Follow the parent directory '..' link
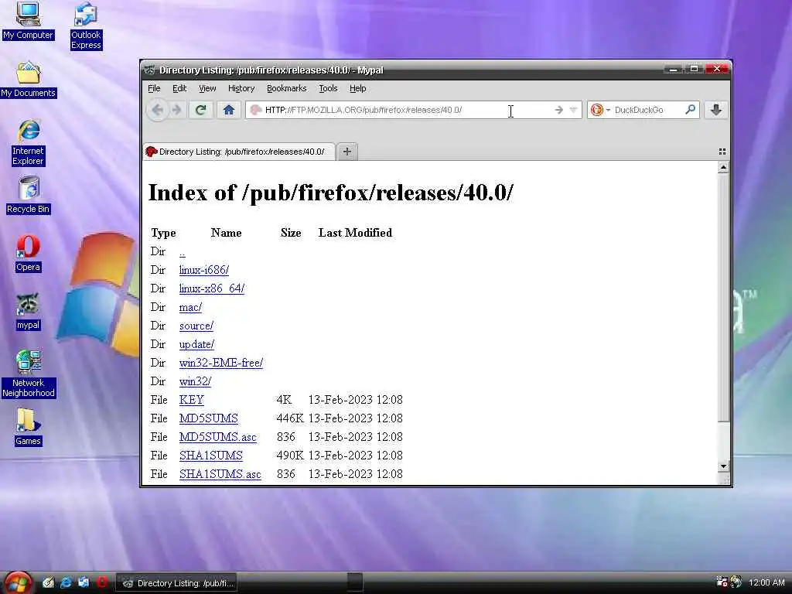The width and height of the screenshot is (792, 594). pos(183,252)
